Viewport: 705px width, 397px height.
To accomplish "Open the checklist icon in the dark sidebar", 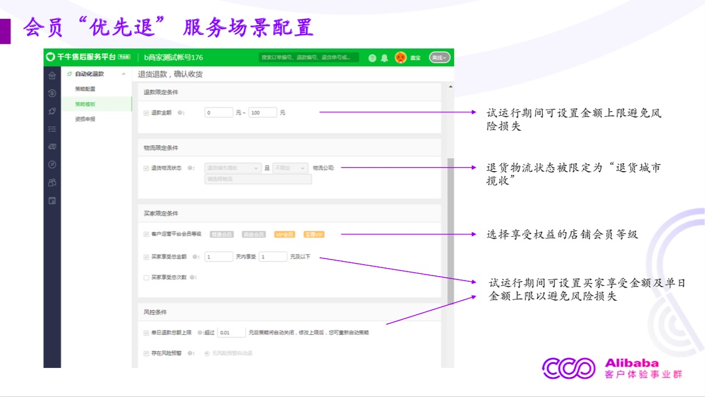I will pyautogui.click(x=52, y=129).
